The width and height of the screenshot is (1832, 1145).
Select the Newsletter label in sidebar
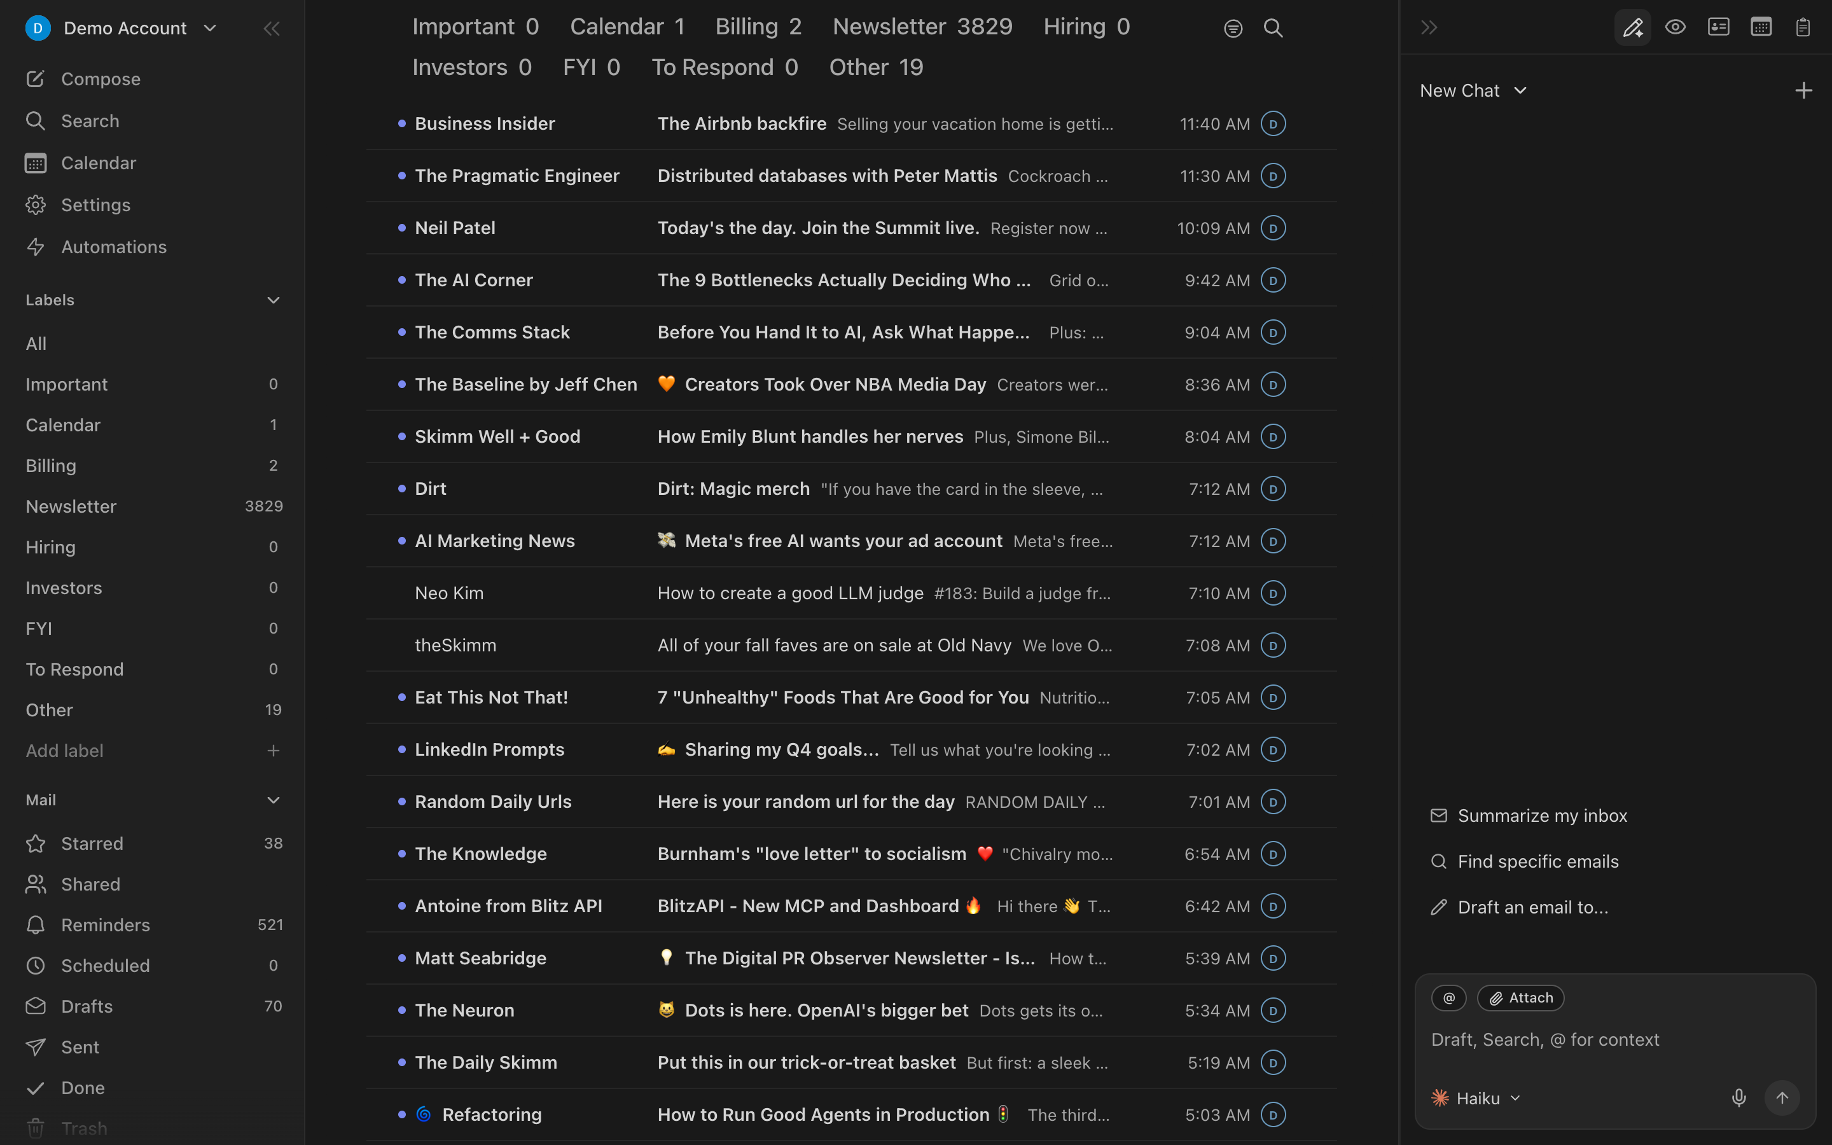point(154,506)
